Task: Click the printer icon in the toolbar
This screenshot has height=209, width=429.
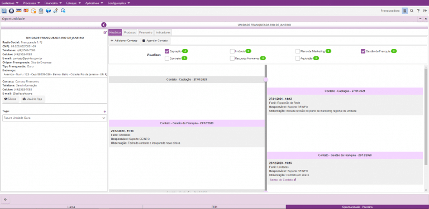Action: (41, 11)
